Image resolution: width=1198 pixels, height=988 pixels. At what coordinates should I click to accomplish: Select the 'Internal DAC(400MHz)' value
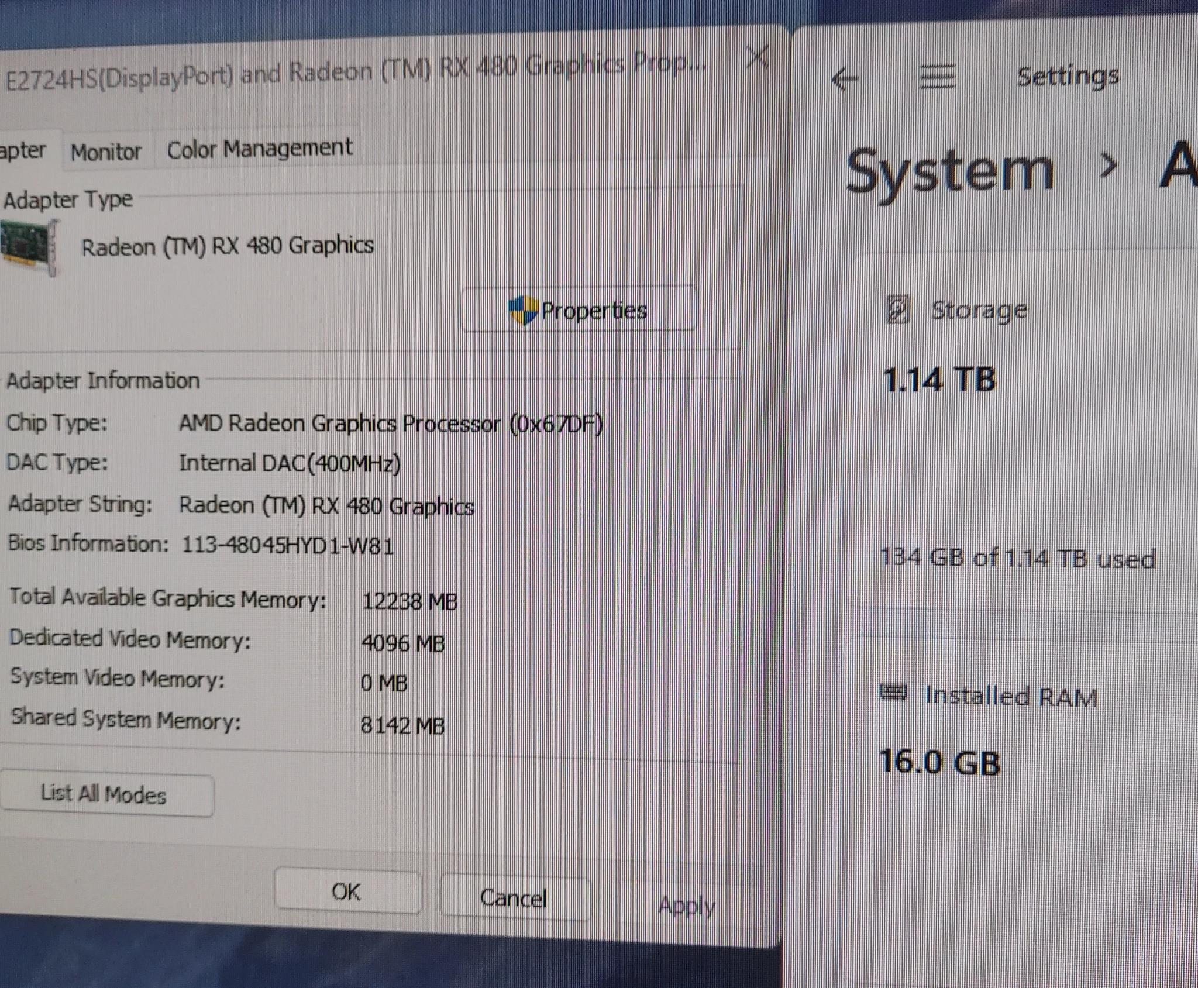tap(290, 463)
